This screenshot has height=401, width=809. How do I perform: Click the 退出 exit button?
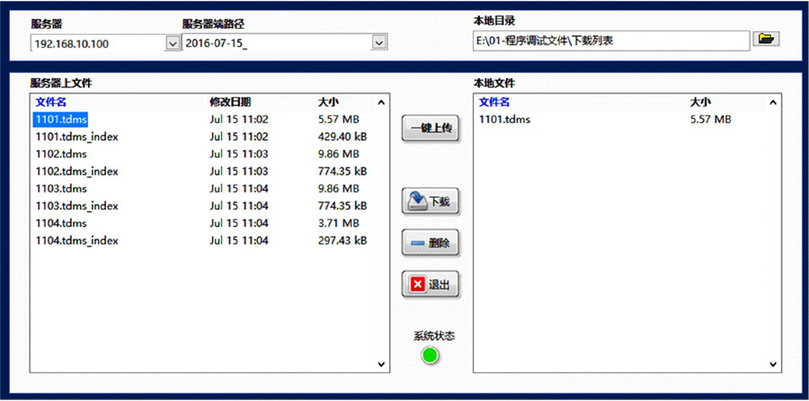(431, 285)
